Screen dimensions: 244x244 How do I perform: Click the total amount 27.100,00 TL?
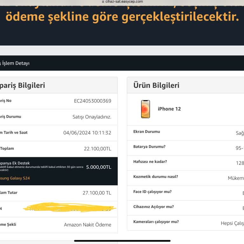pyautogui.click(x=97, y=193)
